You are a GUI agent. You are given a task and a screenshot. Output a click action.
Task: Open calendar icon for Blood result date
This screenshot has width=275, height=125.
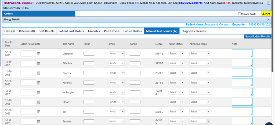coord(39,102)
